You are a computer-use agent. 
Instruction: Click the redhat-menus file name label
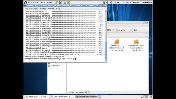pos(117,48)
